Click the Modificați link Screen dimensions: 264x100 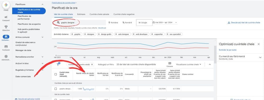[x=102, y=28]
